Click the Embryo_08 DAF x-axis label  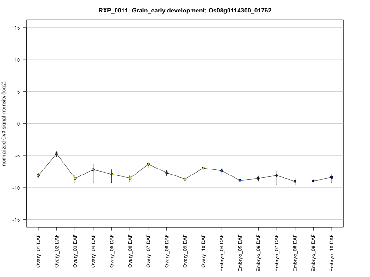[295, 253]
